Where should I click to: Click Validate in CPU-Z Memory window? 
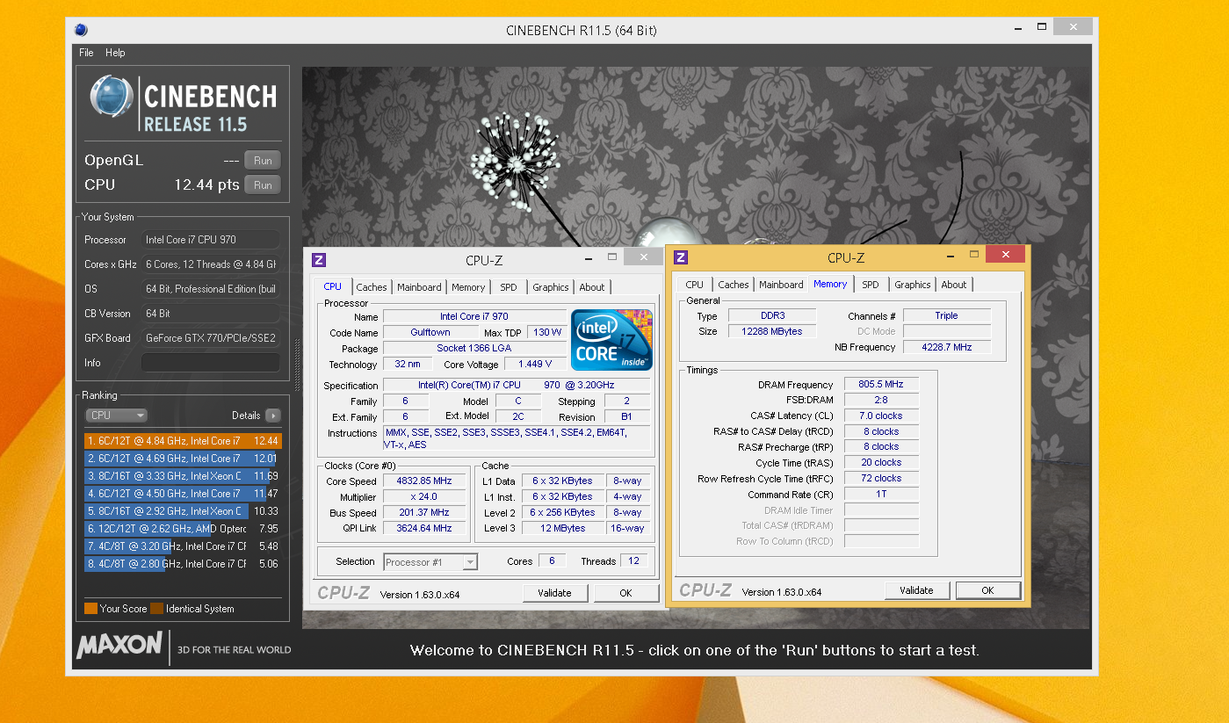pyautogui.click(x=916, y=590)
